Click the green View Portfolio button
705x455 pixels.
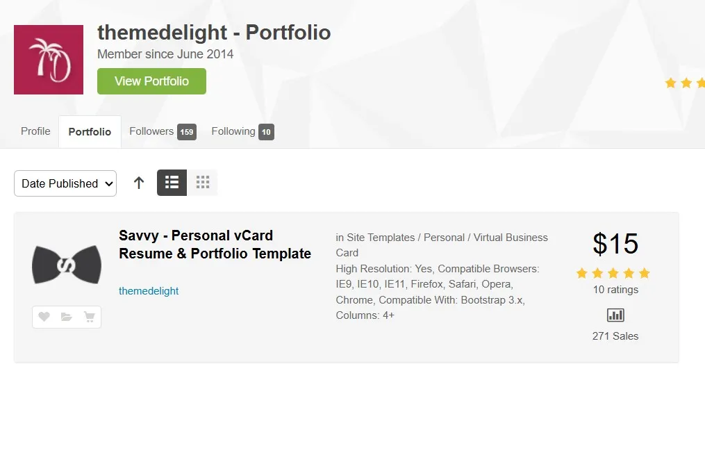pos(151,81)
